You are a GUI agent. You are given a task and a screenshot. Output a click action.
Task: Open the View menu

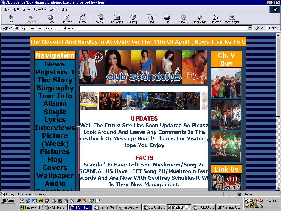pyautogui.click(x=27, y=9)
